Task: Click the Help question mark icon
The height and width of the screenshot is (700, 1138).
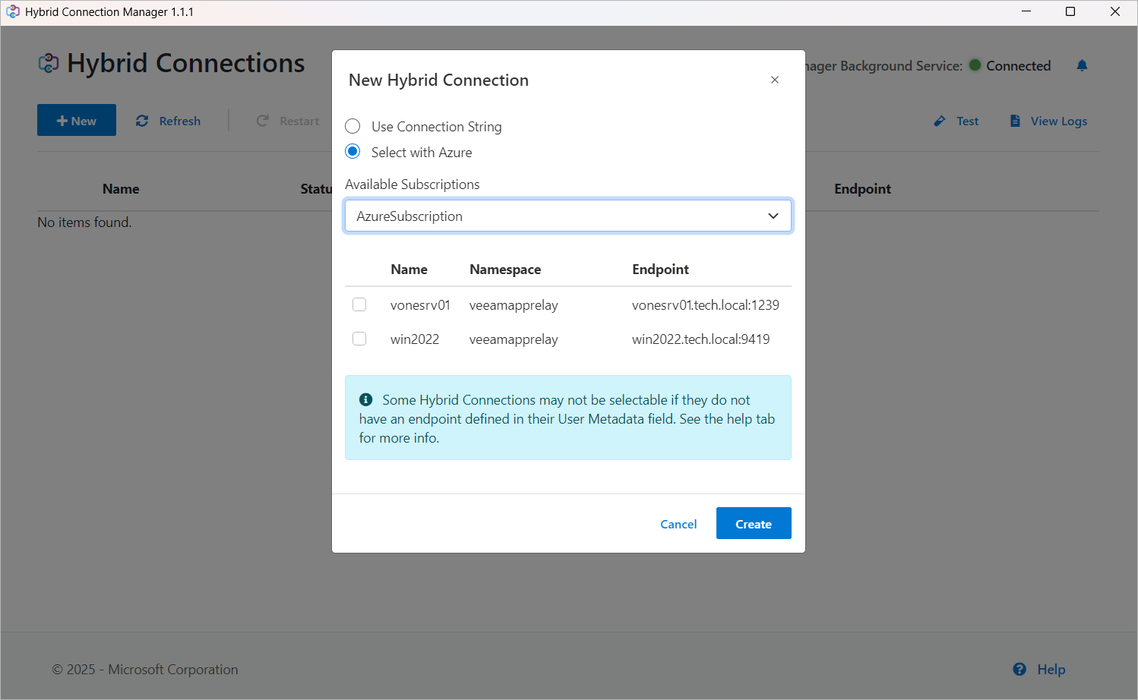Action: (1019, 669)
